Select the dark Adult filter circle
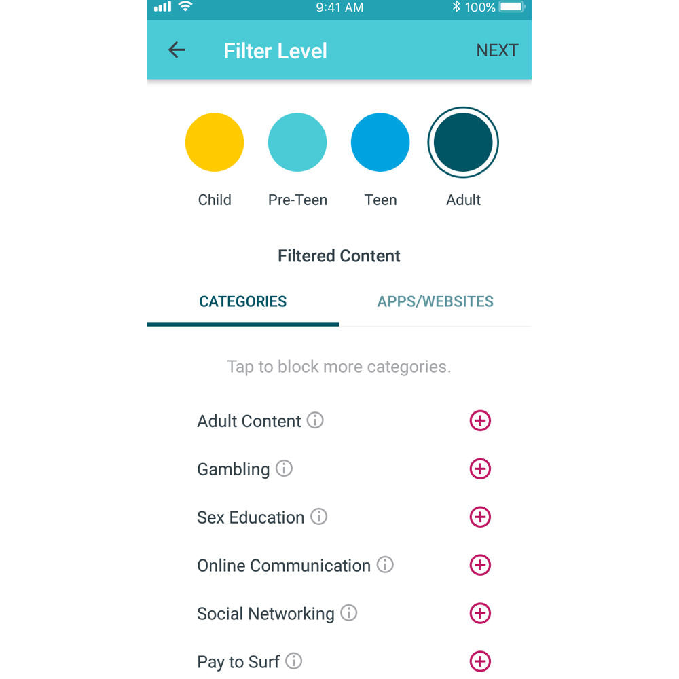This screenshot has width=679, height=679. tap(463, 142)
